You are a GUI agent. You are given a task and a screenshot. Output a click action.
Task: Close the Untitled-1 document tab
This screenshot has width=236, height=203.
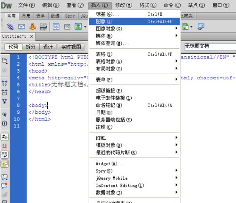coord(32,36)
